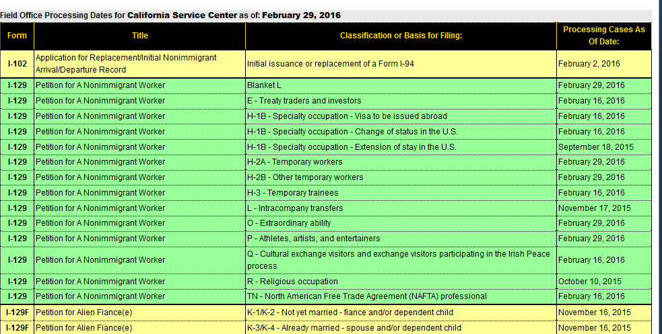
Task: Select the date cell in the H-2A Temporary workers row
Action: [603, 162]
